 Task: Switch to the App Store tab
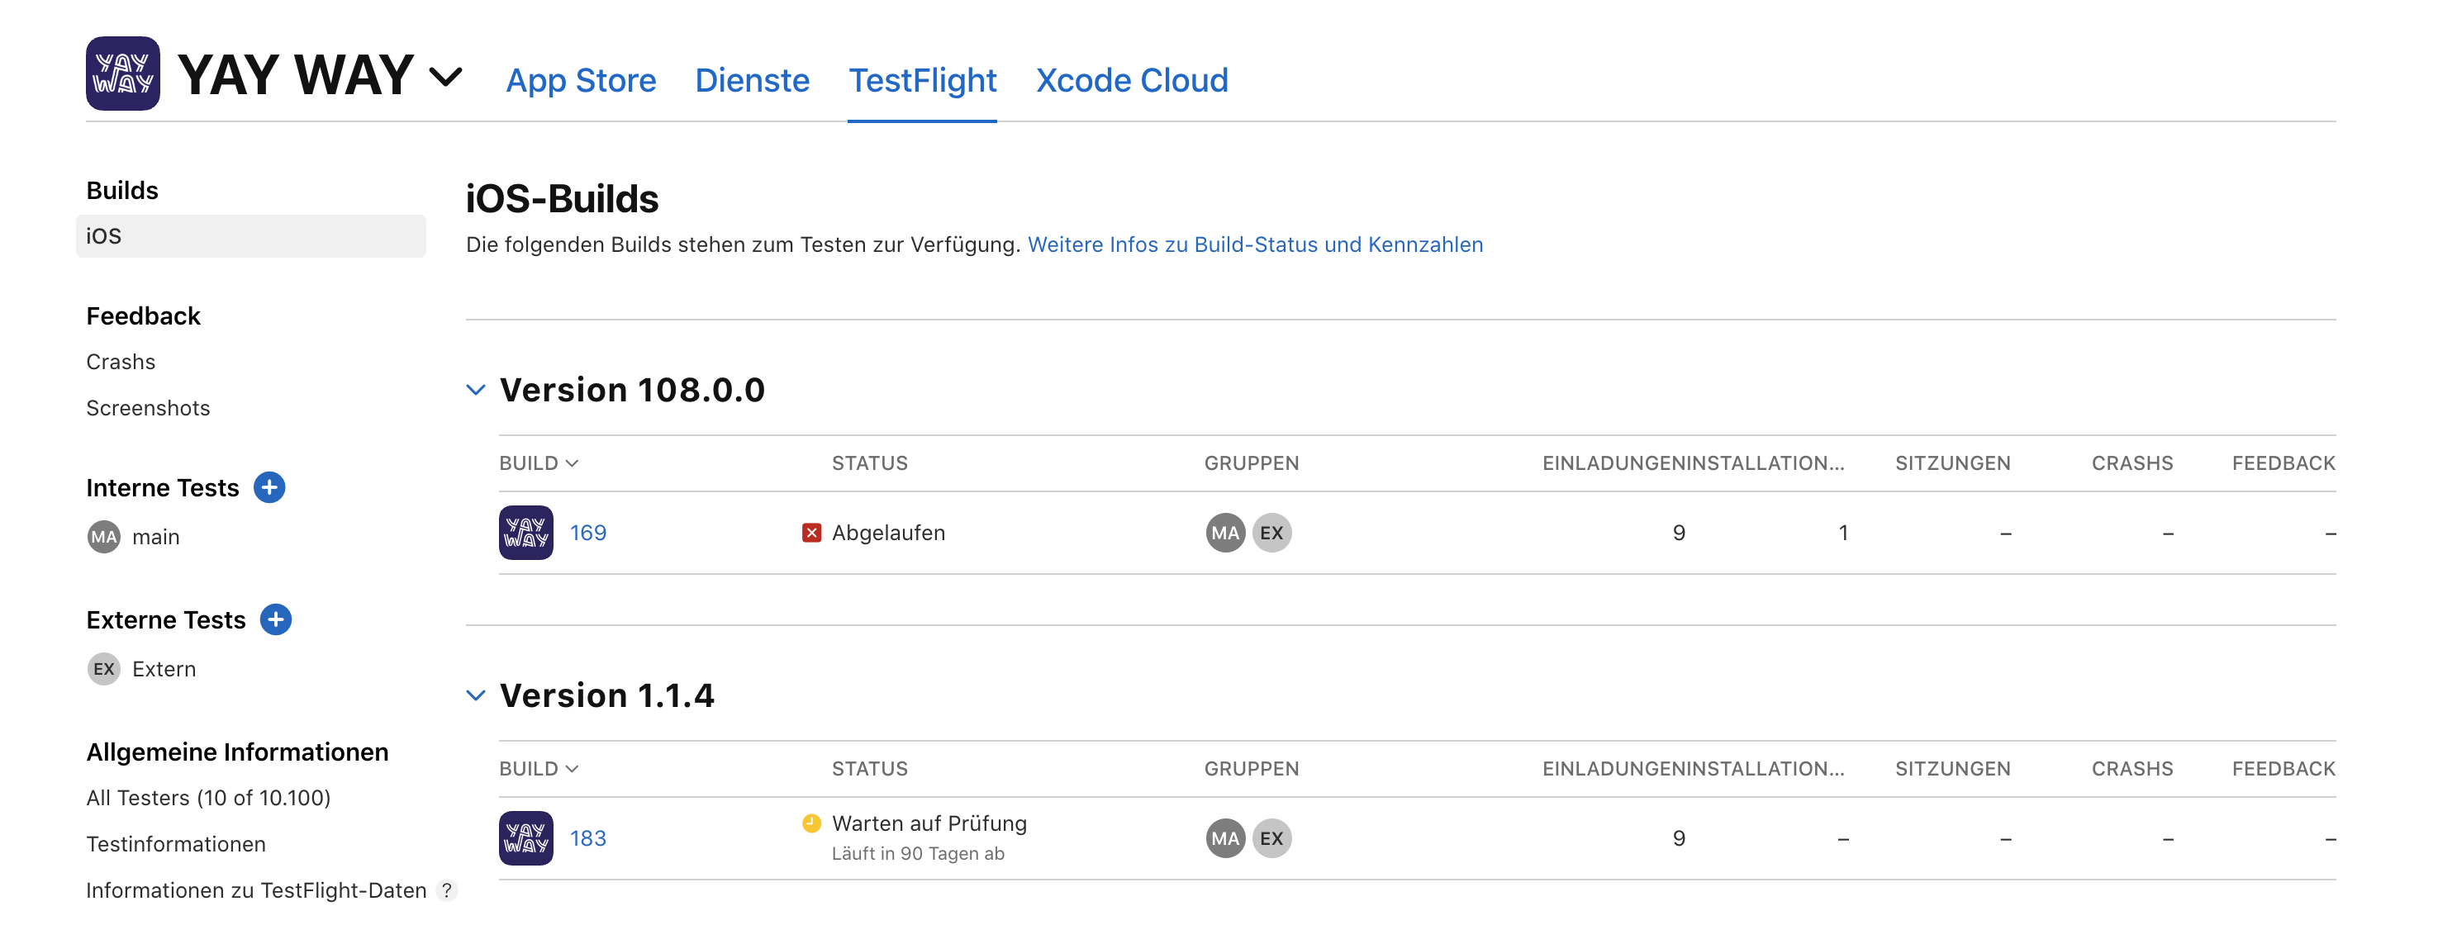click(x=580, y=80)
